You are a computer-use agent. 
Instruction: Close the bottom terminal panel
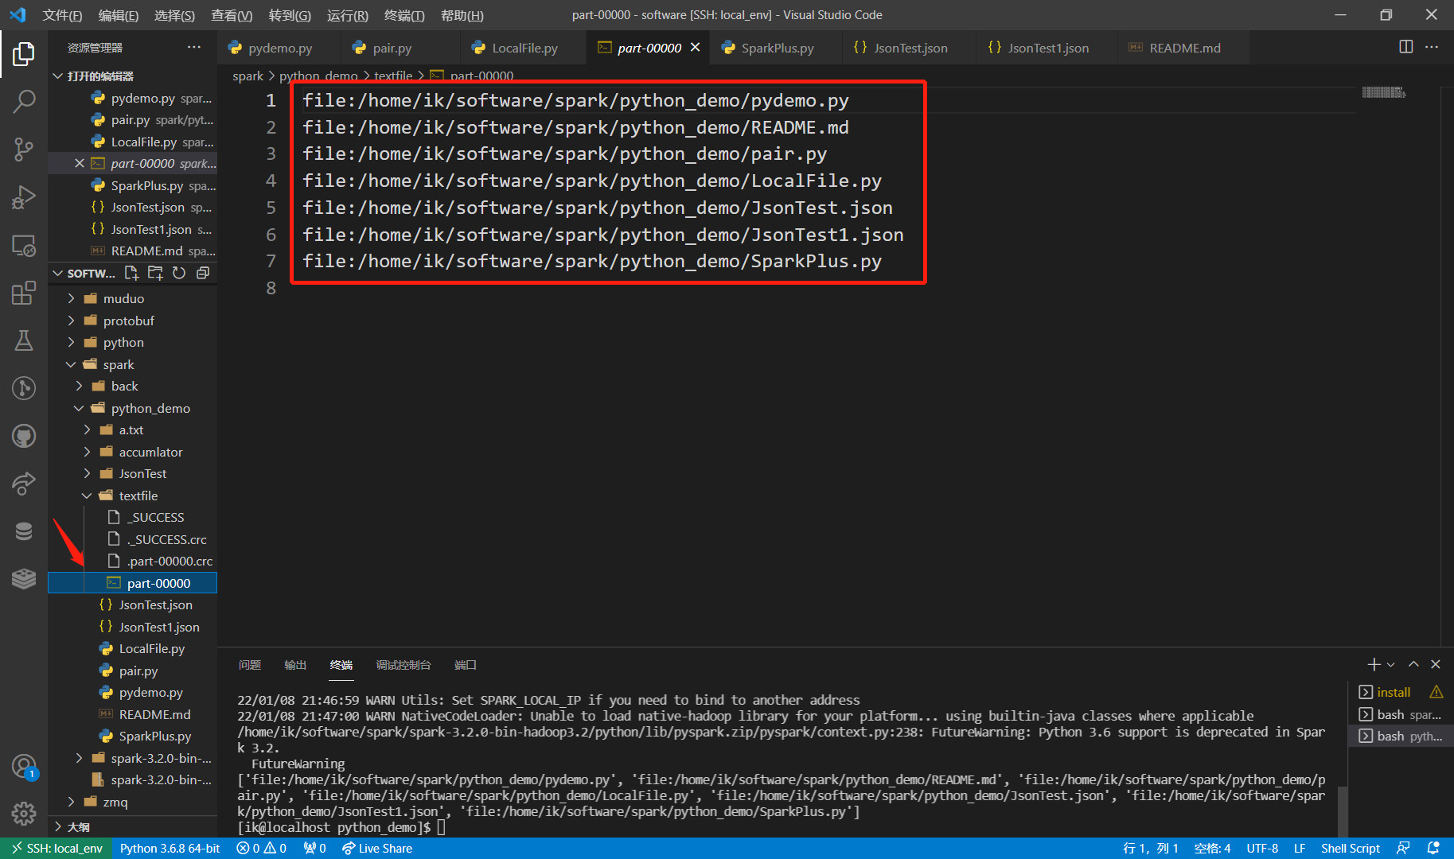pos(1436,664)
